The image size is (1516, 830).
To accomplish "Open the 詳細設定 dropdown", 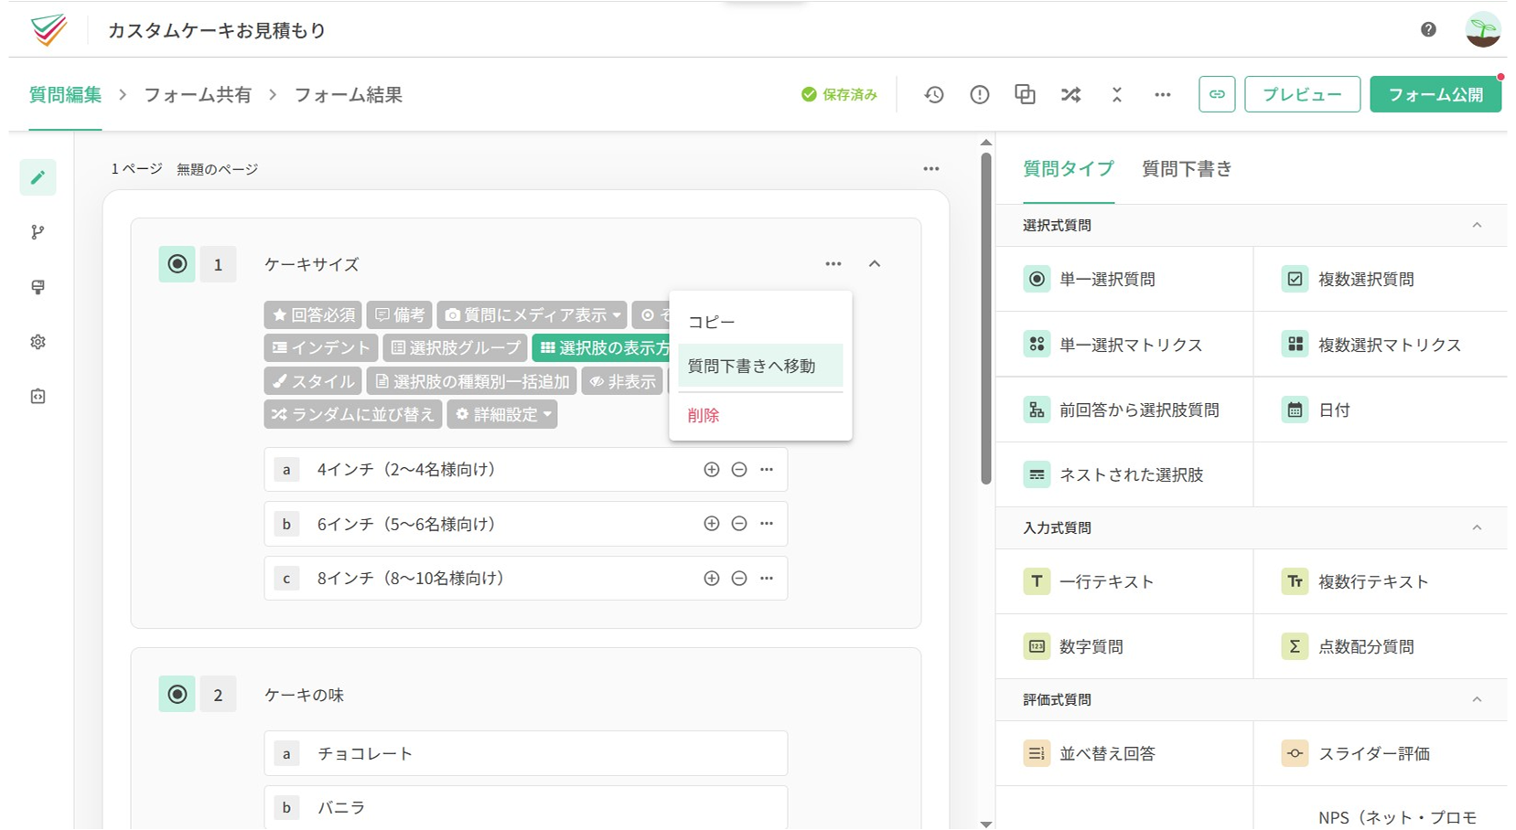I will [502, 414].
